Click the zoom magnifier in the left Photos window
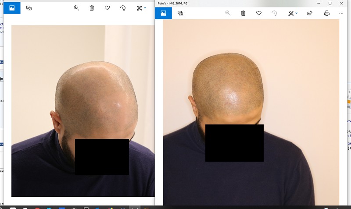 [76, 8]
